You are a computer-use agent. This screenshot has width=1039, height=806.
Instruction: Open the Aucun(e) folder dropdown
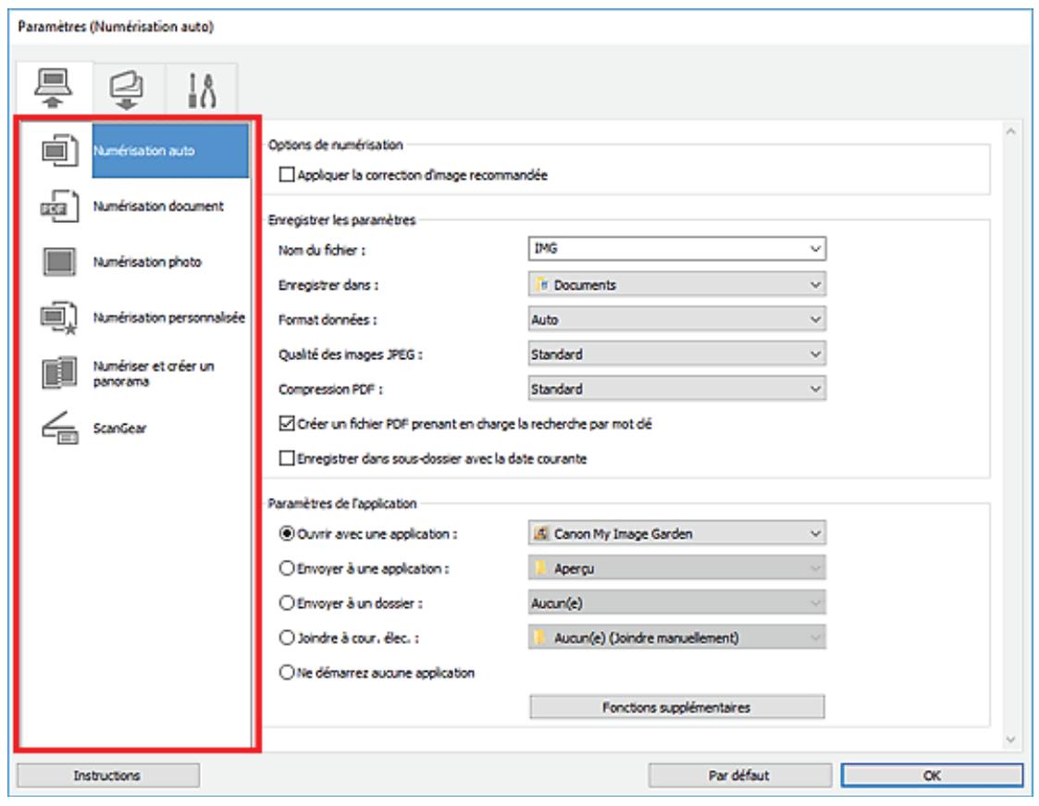677,602
